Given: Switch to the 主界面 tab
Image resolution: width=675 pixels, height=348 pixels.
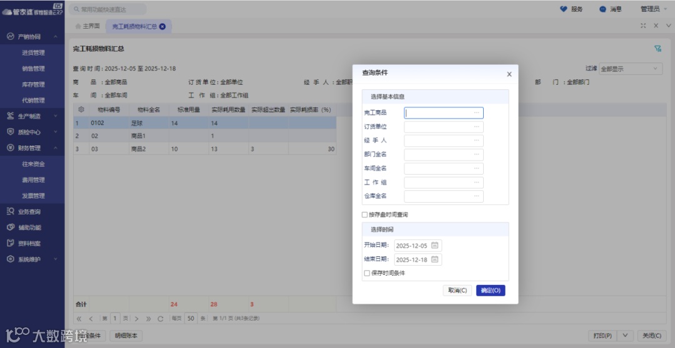Looking at the screenshot, I should click(x=87, y=26).
